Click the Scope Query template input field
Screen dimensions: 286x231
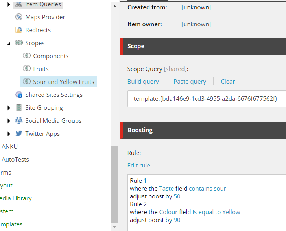coord(207,98)
